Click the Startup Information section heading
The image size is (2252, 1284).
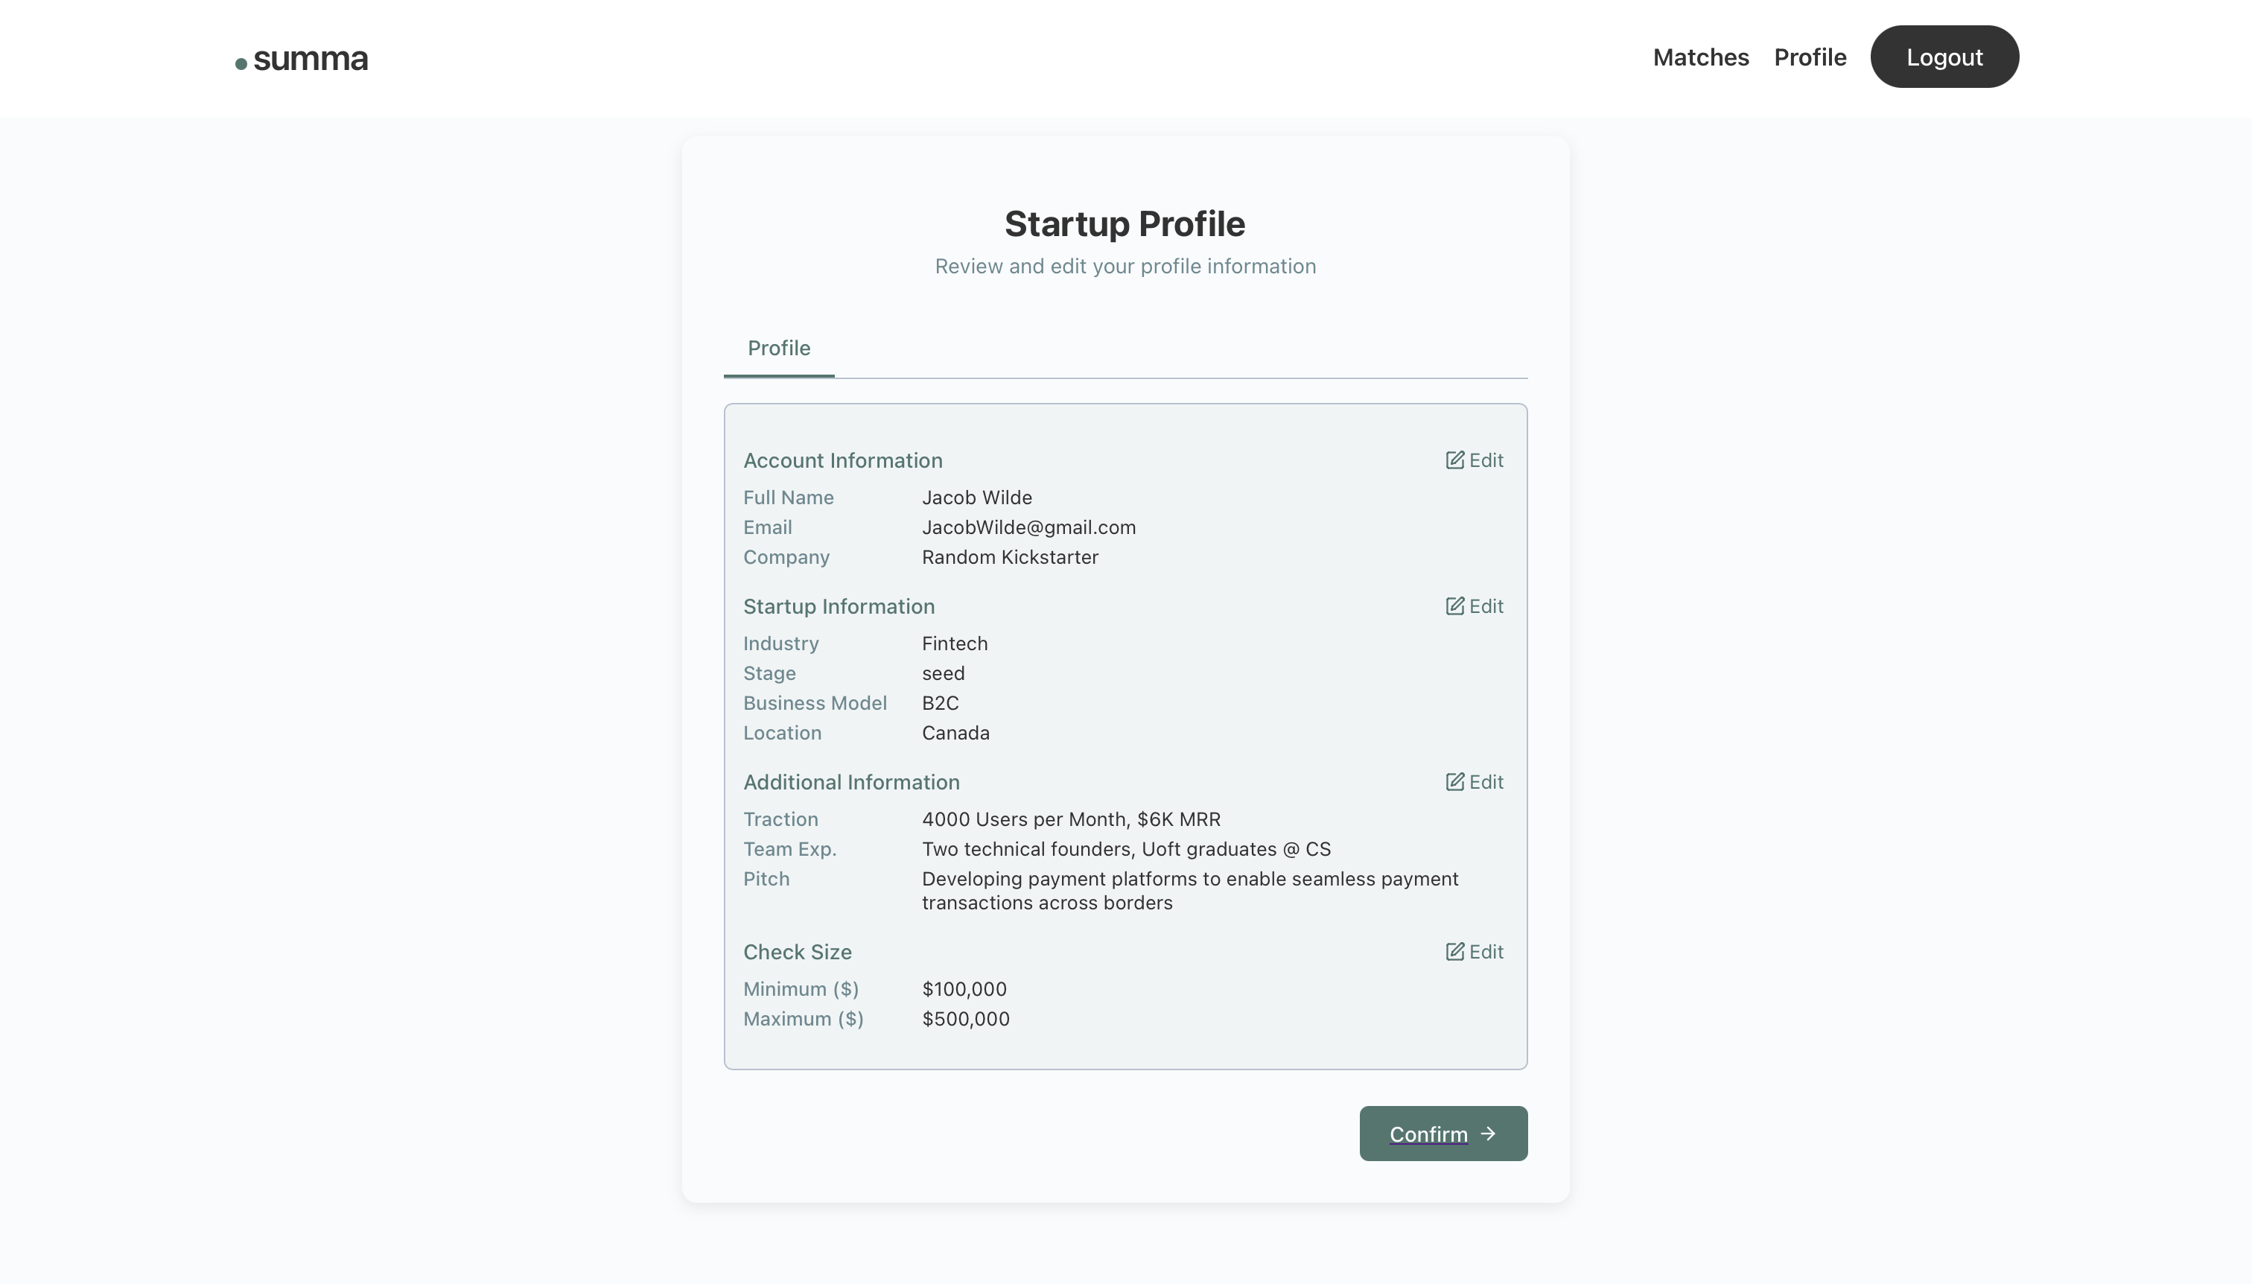pos(838,606)
